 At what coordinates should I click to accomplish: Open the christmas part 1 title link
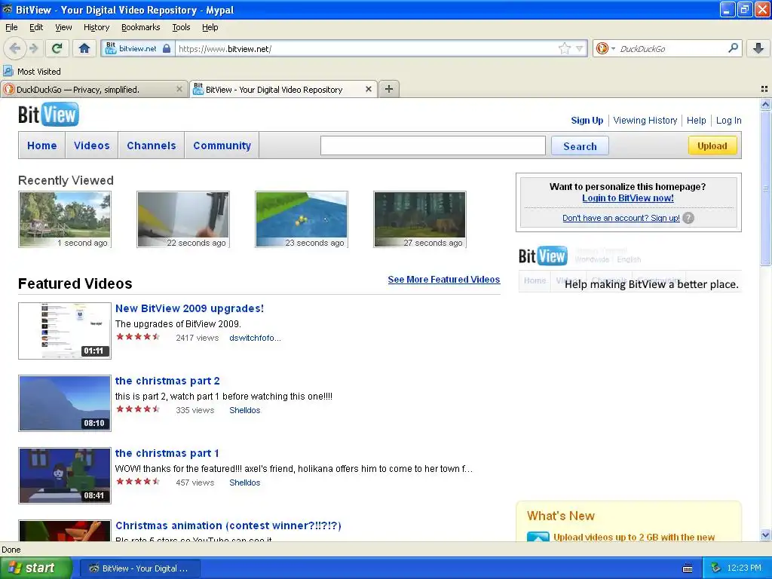pos(167,453)
